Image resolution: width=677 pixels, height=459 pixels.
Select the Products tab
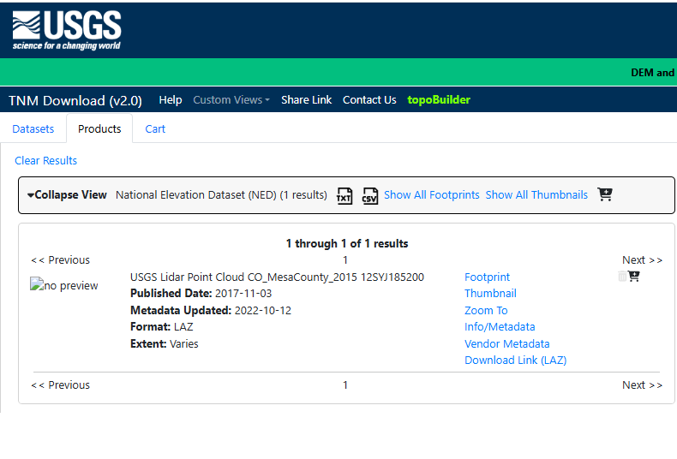coord(99,128)
